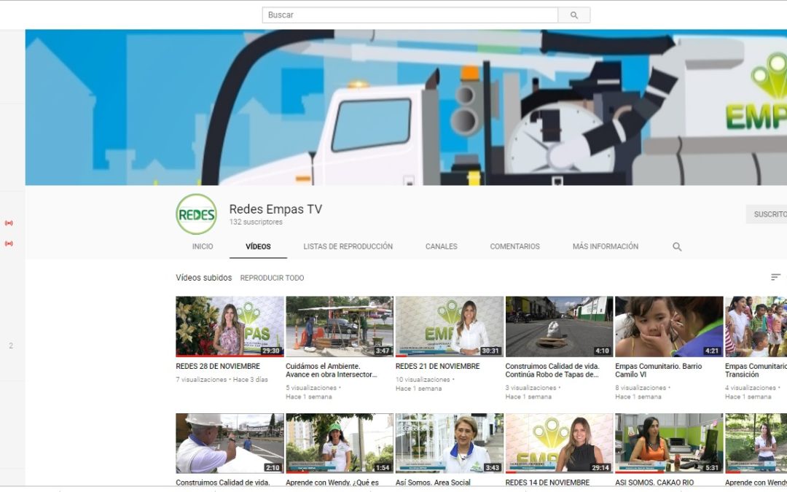
Task: Click the Redes Empas TV channel name
Action: [x=275, y=209]
